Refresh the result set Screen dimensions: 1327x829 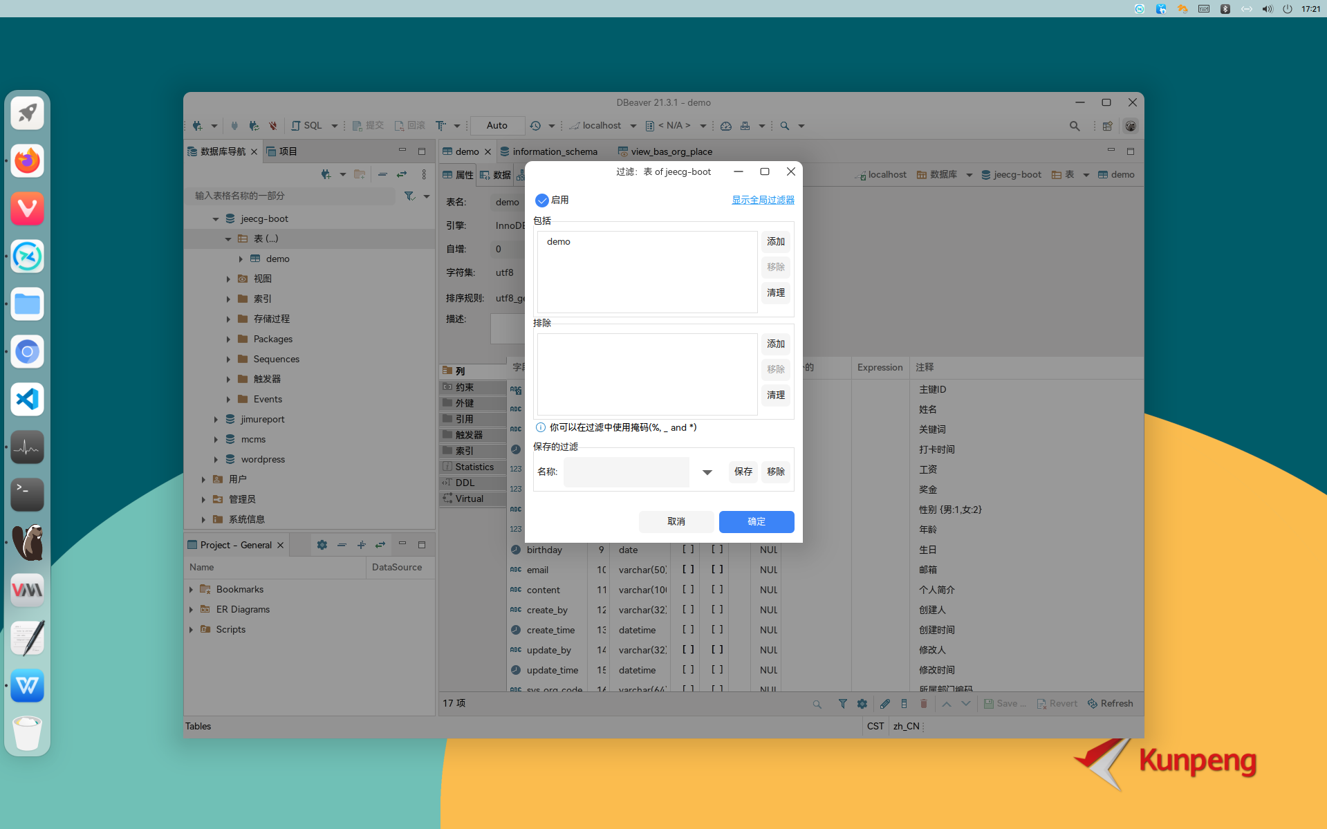pos(1110,703)
